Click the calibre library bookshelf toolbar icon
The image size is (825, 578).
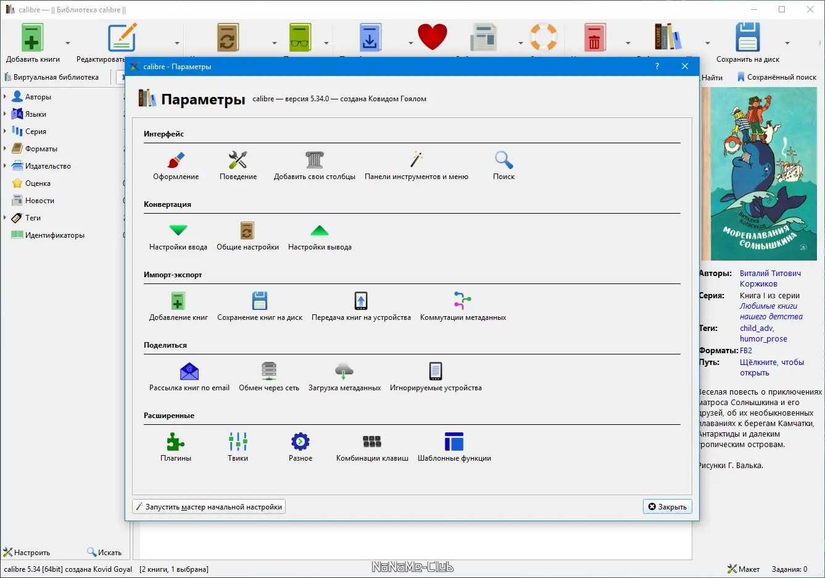tap(667, 37)
